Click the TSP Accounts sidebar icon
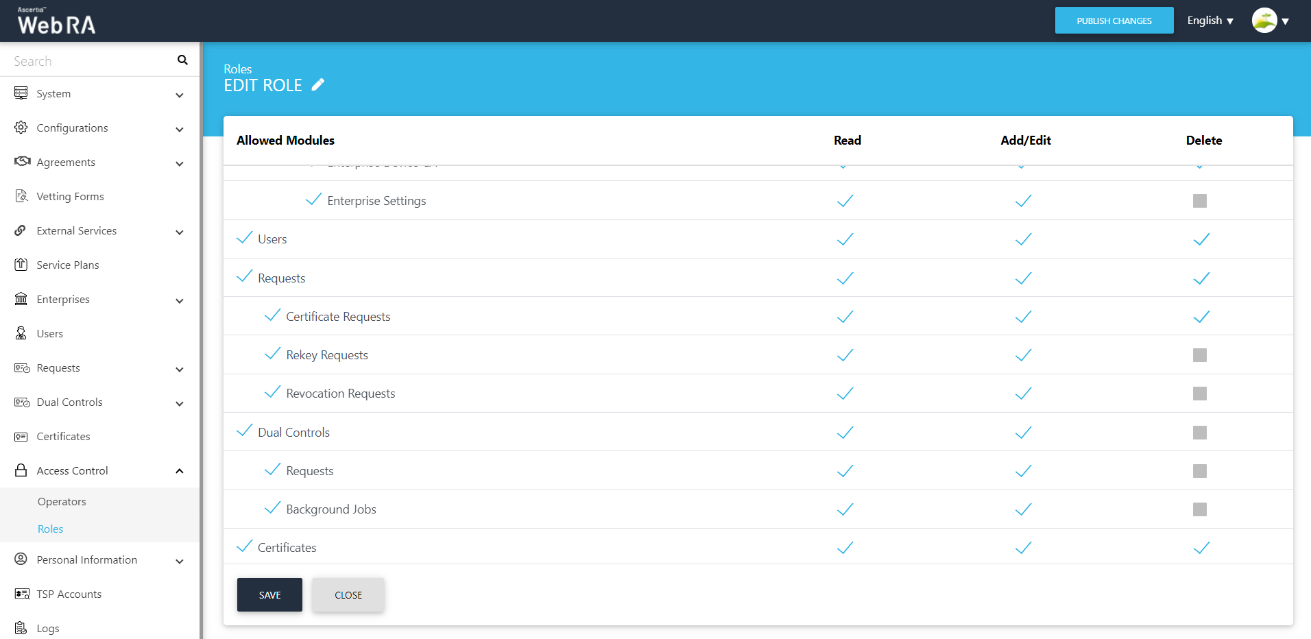Screen dimensions: 1311x639 [22, 594]
